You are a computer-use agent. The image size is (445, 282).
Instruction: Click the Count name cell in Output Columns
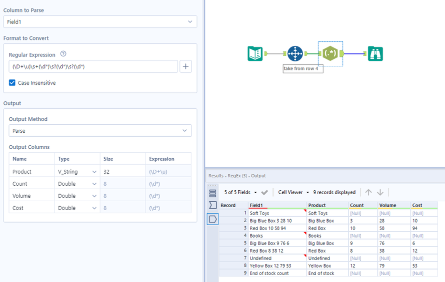click(x=32, y=184)
